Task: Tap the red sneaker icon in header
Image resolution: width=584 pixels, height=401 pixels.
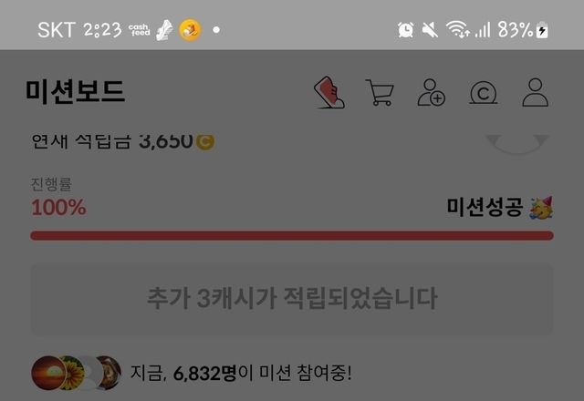Action: (x=329, y=92)
